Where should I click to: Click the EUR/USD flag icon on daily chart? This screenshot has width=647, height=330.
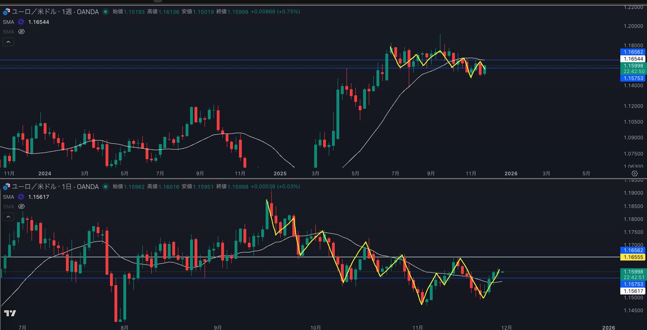click(6, 187)
